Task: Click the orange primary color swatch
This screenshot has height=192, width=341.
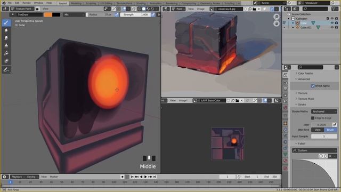Action: click(x=48, y=14)
